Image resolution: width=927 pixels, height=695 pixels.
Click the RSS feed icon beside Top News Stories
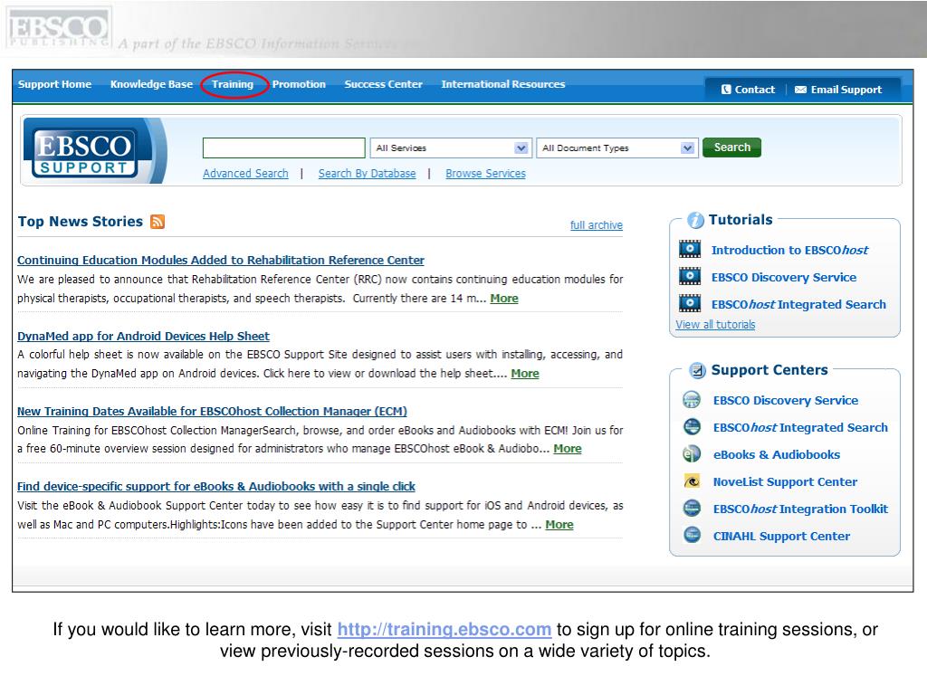pos(158,222)
